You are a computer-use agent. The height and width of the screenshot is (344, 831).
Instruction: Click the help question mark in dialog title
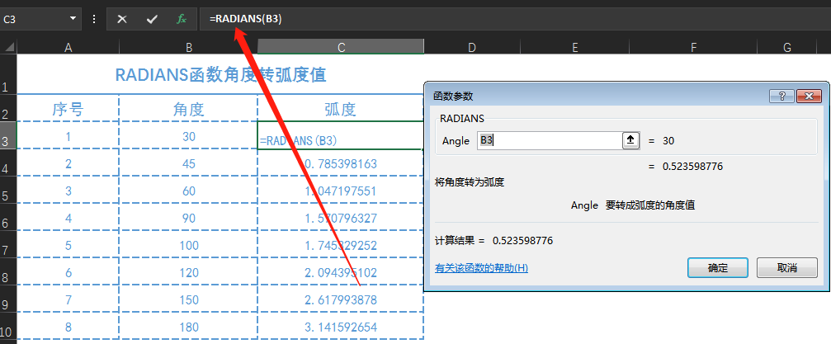(781, 96)
